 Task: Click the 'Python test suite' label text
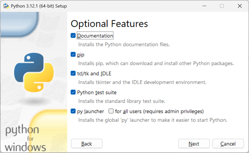pos(97,92)
